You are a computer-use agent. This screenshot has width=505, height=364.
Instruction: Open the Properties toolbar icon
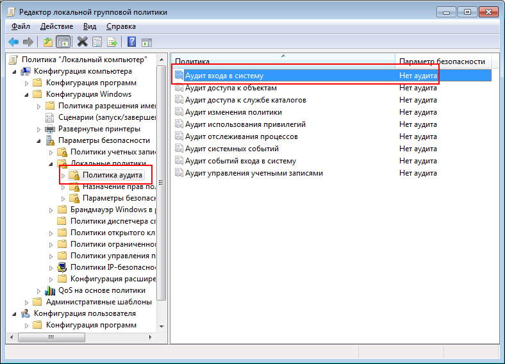click(97, 42)
